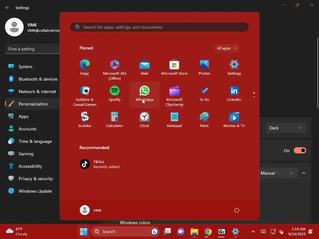This screenshot has width=319, height=239.
Task: Open Gaming settings category
Action: 32,154
